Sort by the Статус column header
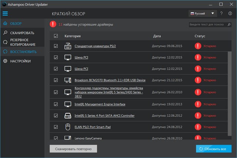The height and width of the screenshot is (158, 237). [199, 36]
